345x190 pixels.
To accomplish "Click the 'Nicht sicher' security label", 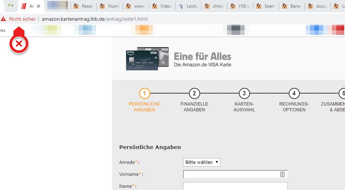I will [22, 19].
